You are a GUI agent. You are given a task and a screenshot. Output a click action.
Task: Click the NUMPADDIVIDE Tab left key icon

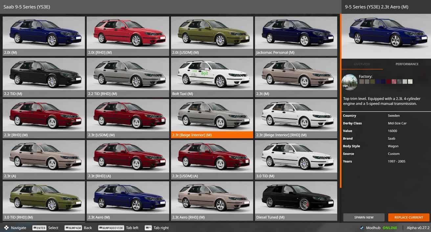point(111,228)
